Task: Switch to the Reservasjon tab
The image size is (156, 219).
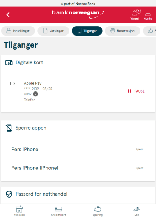Action: pyautogui.click(x=122, y=31)
